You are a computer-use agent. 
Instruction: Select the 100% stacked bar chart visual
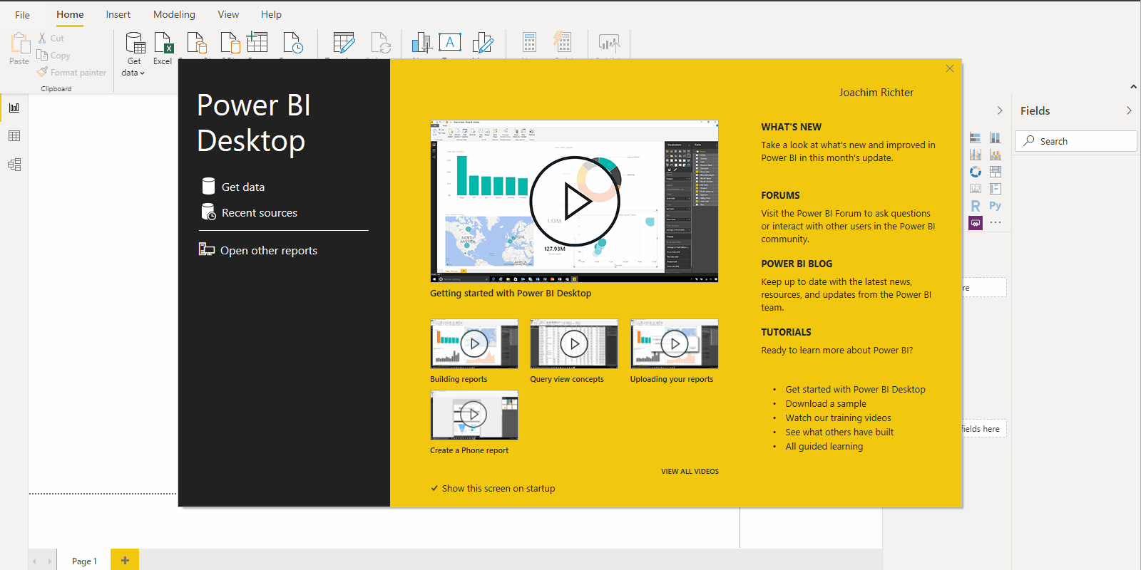click(x=976, y=138)
